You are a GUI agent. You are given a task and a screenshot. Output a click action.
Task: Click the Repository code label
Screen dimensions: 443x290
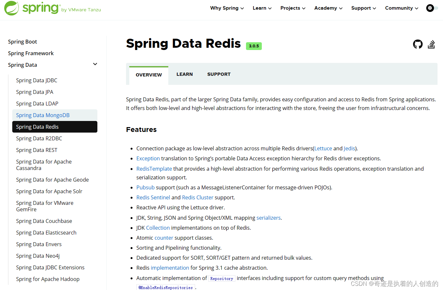point(222,278)
